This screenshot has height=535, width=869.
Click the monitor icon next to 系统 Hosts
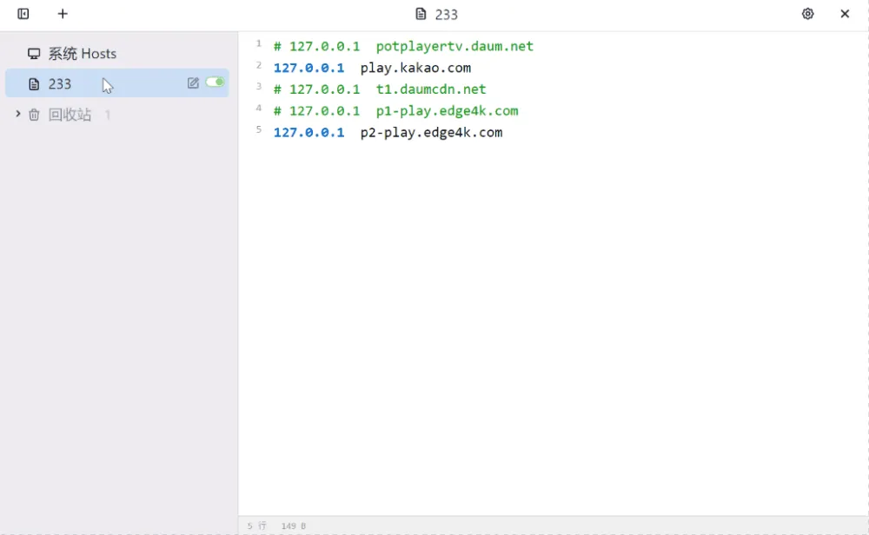pyautogui.click(x=34, y=54)
